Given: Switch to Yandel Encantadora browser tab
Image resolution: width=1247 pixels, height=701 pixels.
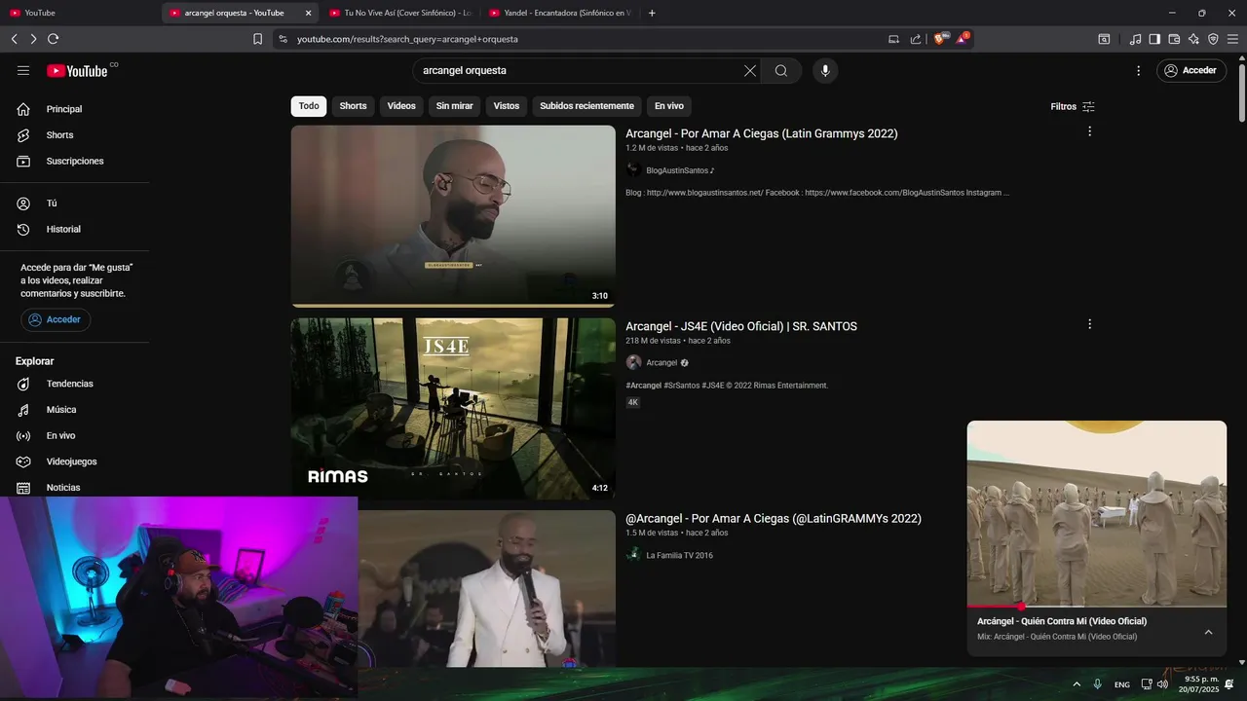Looking at the screenshot, I should pyautogui.click(x=560, y=13).
